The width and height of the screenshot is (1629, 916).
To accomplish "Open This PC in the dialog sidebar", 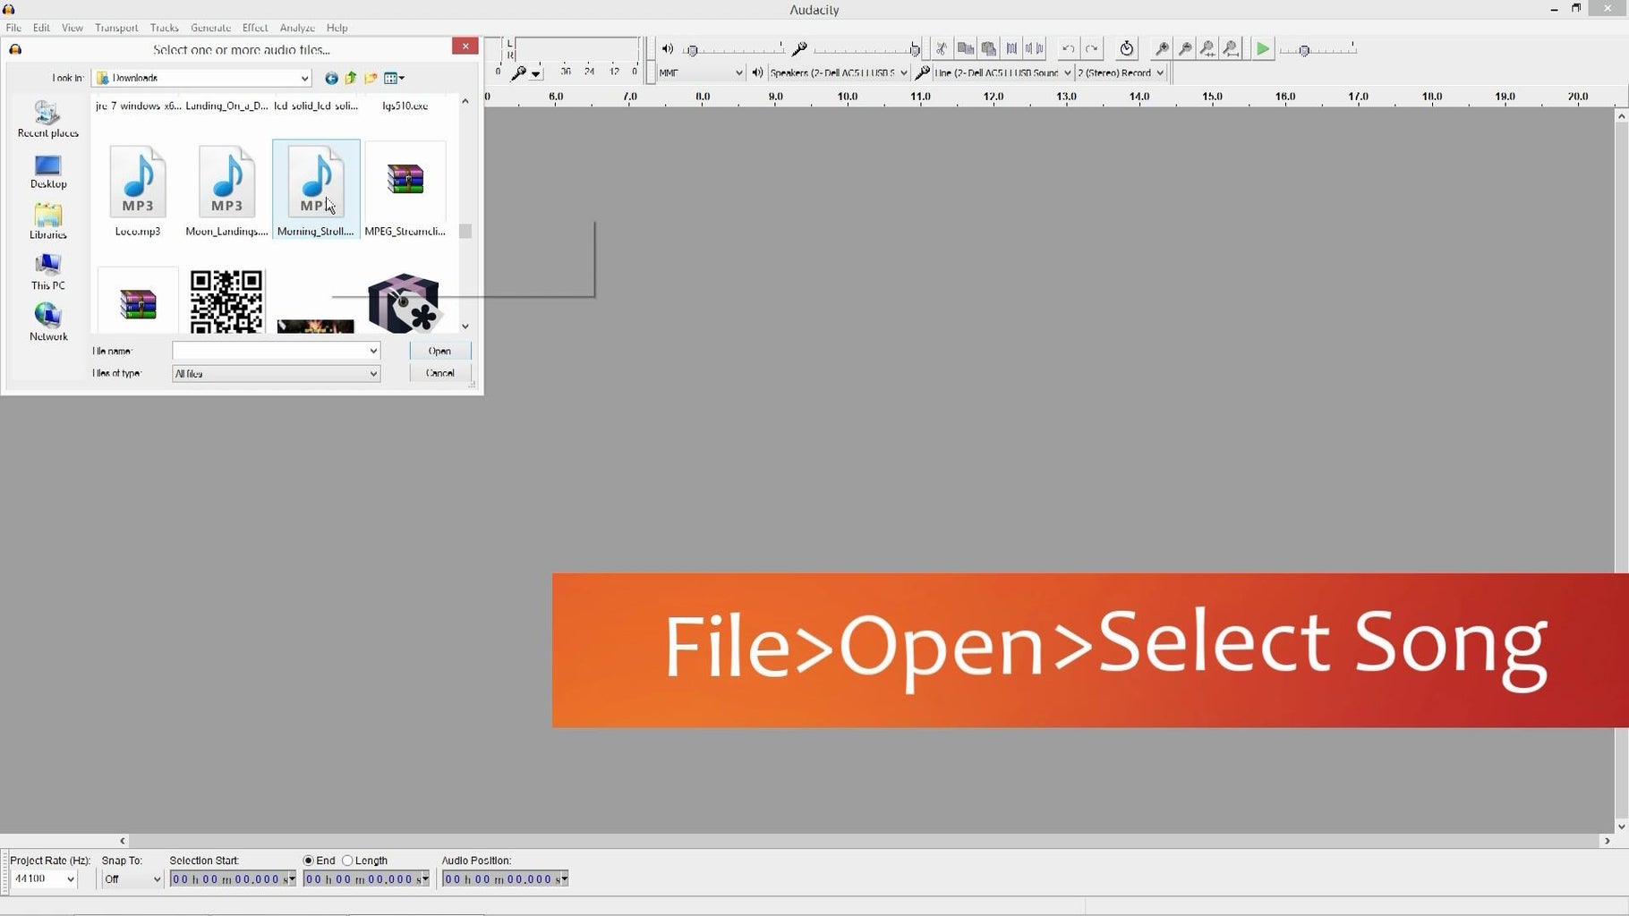I will (48, 273).
